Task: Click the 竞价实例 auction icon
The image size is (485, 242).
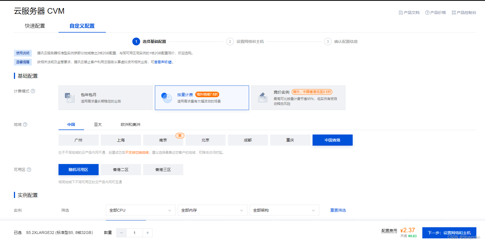Action: (263, 98)
